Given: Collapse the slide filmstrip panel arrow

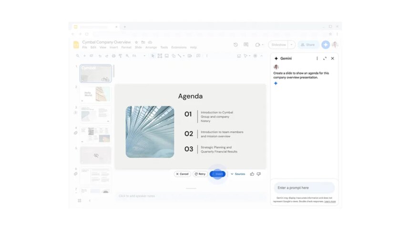Looking at the screenshot, I should click(x=90, y=201).
